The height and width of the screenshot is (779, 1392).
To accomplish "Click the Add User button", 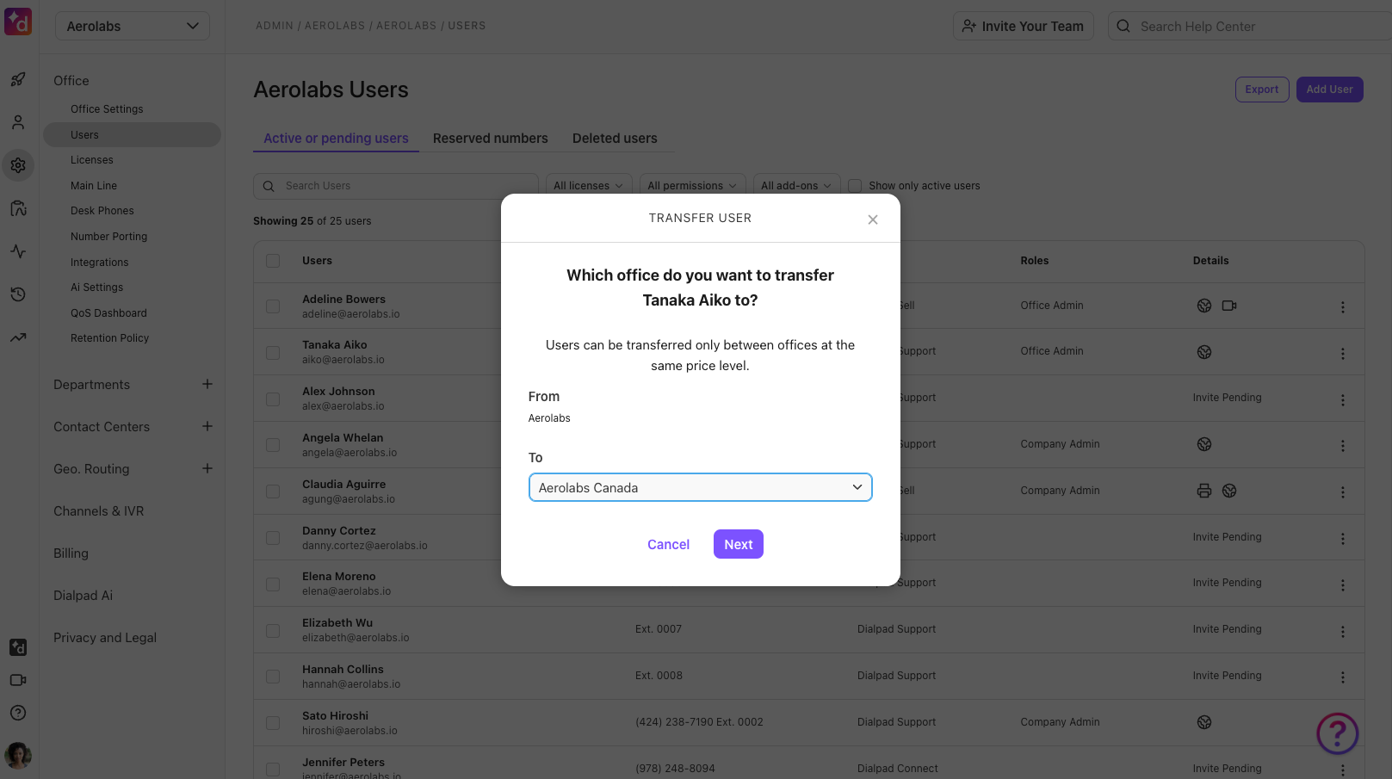I will click(1329, 90).
